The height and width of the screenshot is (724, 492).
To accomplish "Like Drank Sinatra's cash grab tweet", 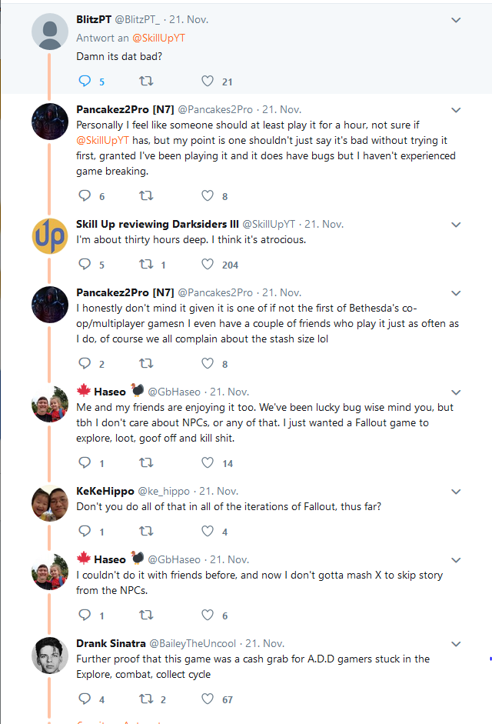I will (207, 699).
